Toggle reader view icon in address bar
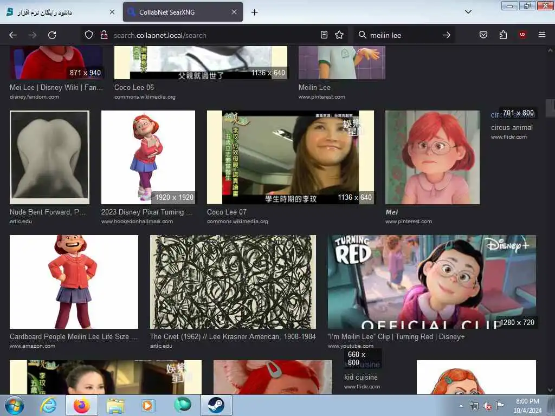 click(324, 35)
